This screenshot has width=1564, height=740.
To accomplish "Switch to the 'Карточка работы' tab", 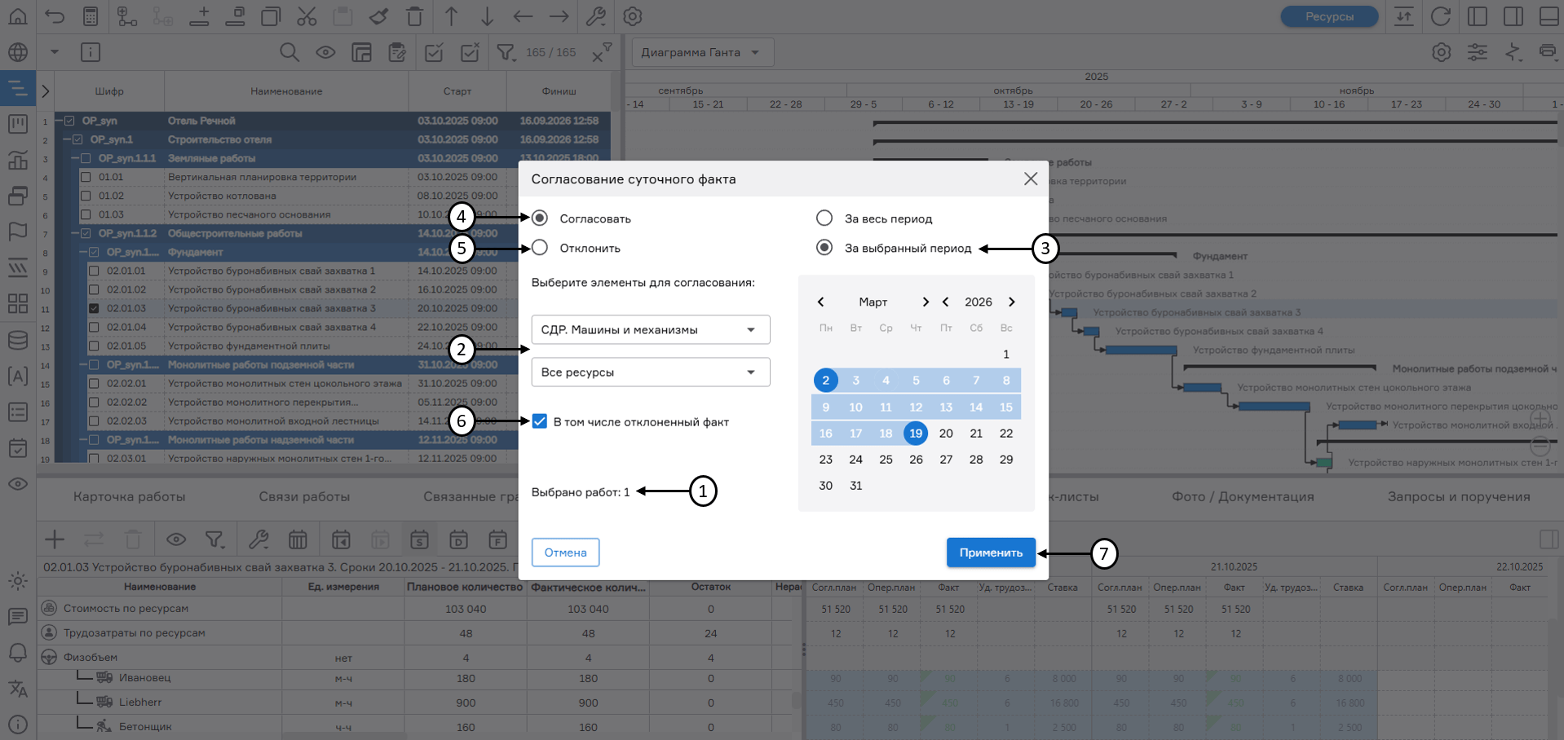I will point(129,496).
